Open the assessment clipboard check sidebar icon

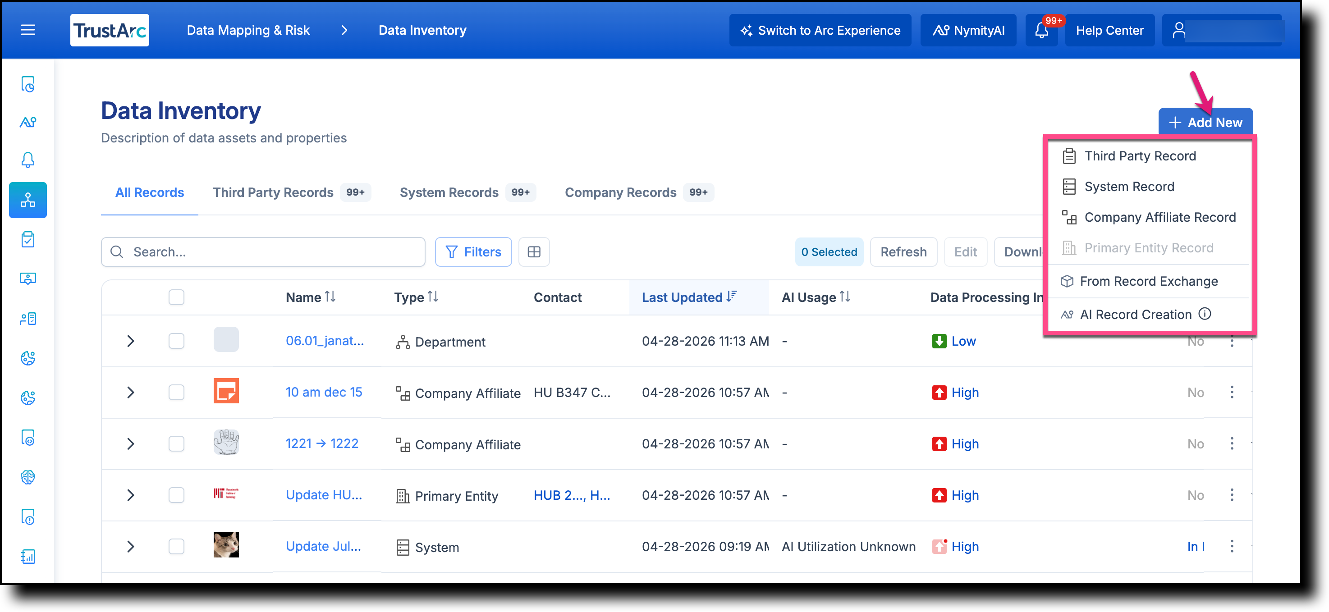(x=28, y=239)
